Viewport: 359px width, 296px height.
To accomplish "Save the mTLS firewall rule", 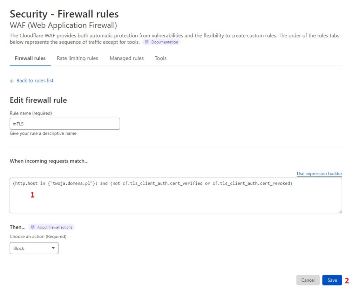I will 332,280.
